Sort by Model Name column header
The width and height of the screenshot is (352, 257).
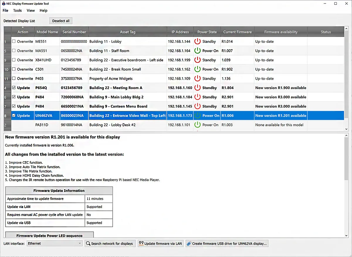[x=47, y=32]
